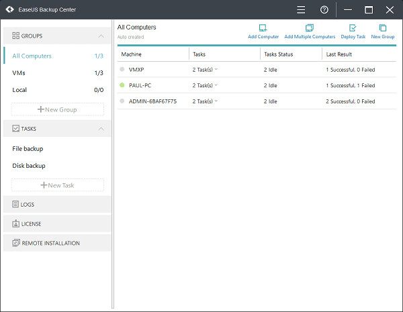Select the Local group
Image resolution: width=403 pixels, height=312 pixels.
coord(57,90)
